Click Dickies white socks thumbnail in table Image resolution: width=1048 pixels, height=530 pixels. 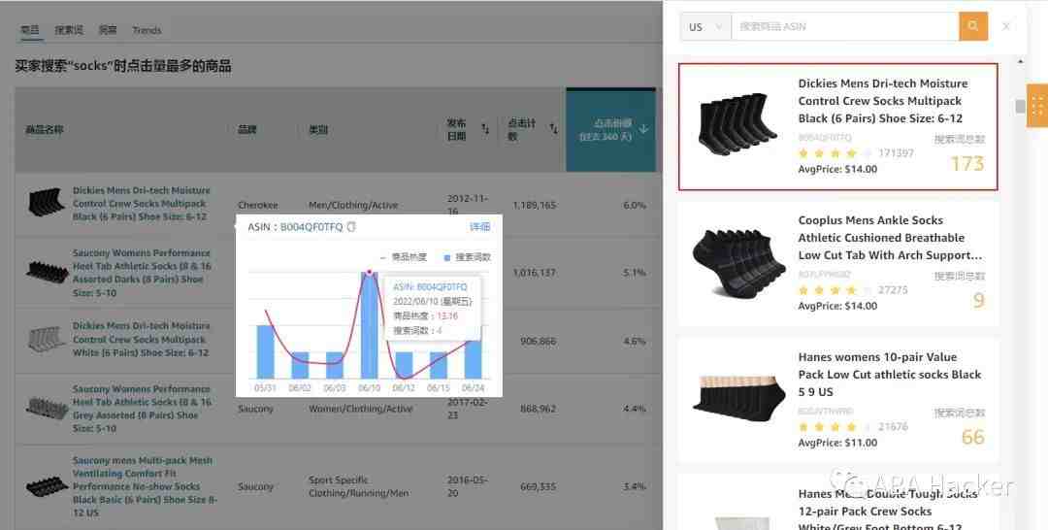47,338
